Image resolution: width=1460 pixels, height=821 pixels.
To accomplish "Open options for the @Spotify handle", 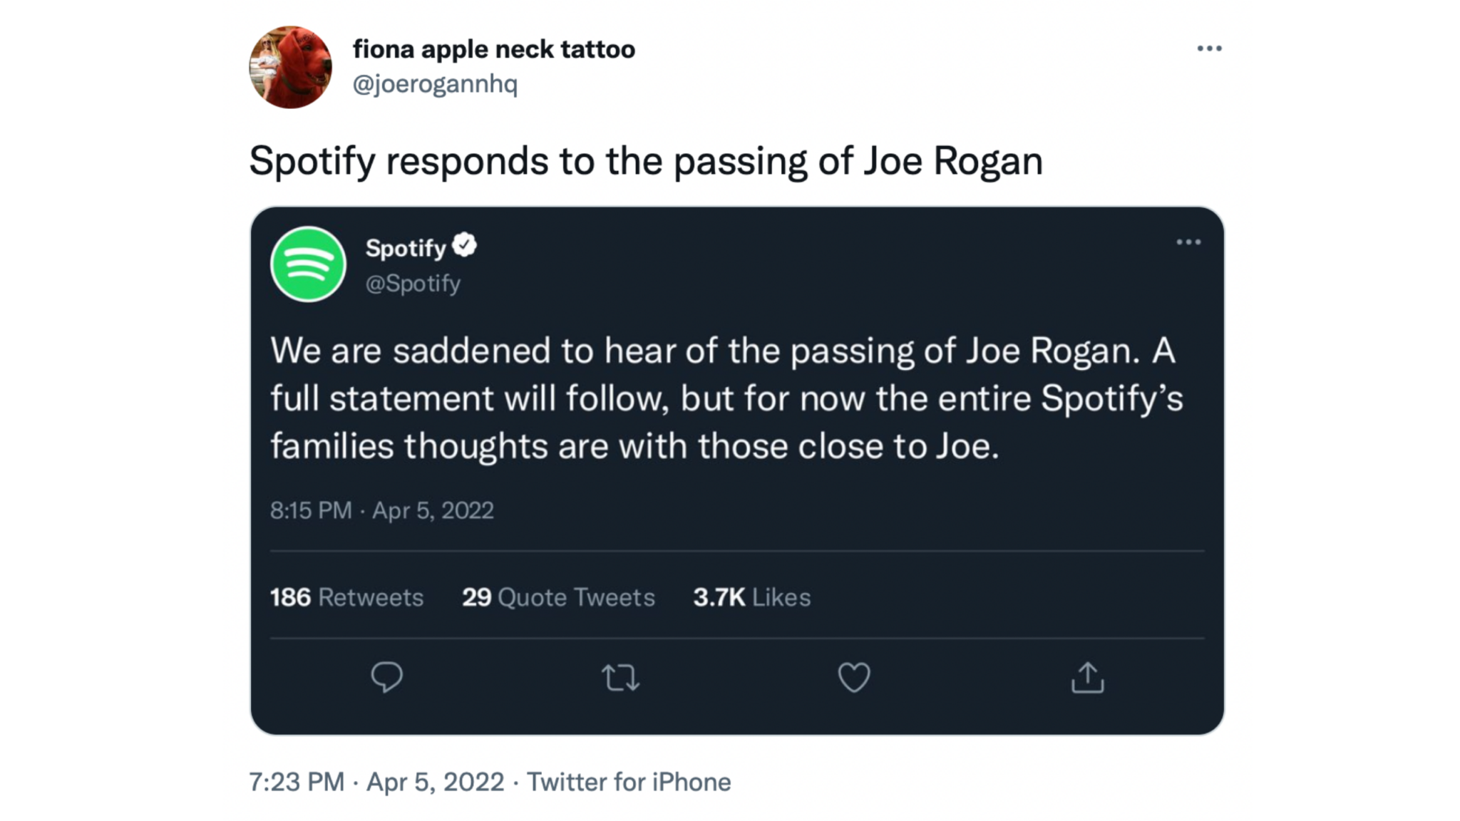I will pos(412,283).
